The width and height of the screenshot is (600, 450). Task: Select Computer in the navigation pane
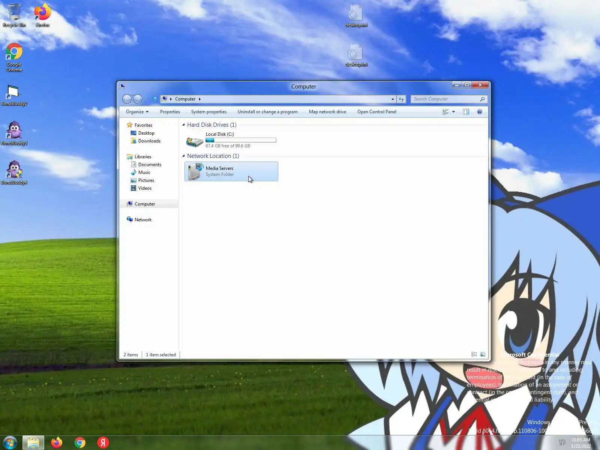(150, 204)
